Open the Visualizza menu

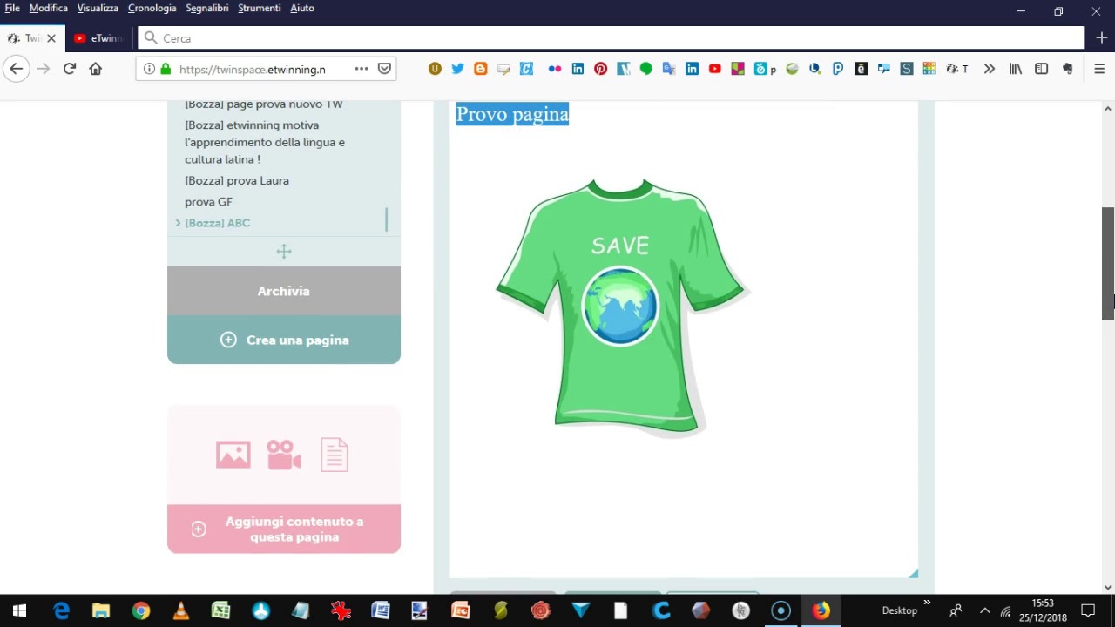[x=98, y=8]
